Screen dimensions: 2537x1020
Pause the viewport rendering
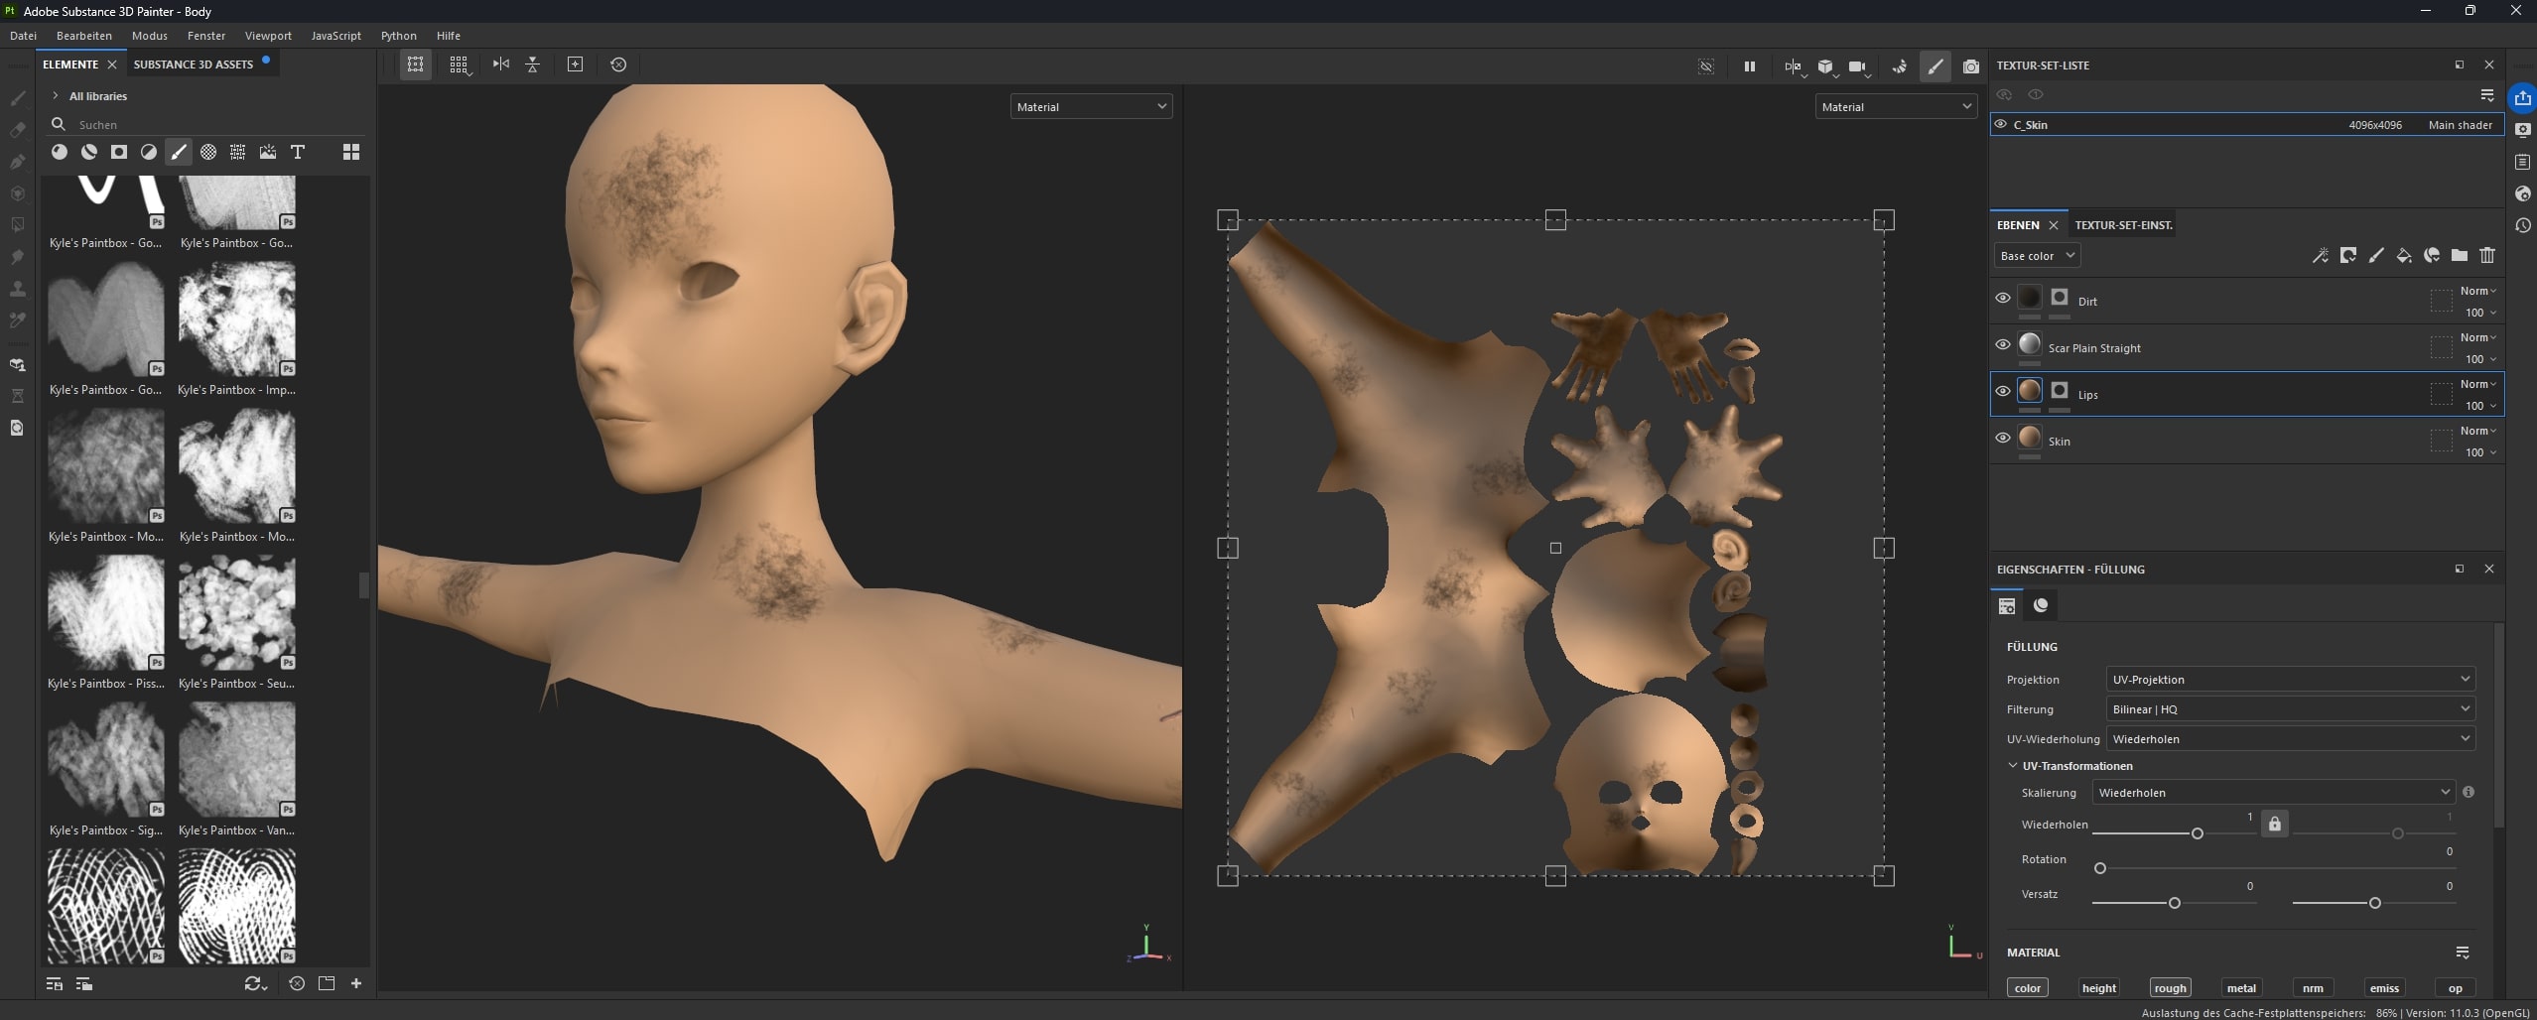click(1749, 66)
